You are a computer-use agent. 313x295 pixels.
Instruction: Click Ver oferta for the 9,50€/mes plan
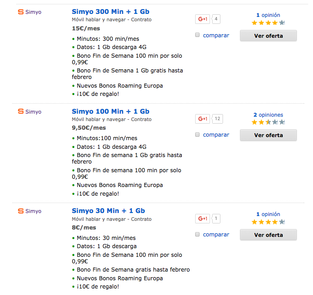coord(268,135)
